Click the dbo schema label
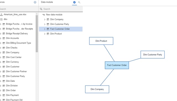The height and width of the screenshot is (101, 177). (x=6, y=19)
